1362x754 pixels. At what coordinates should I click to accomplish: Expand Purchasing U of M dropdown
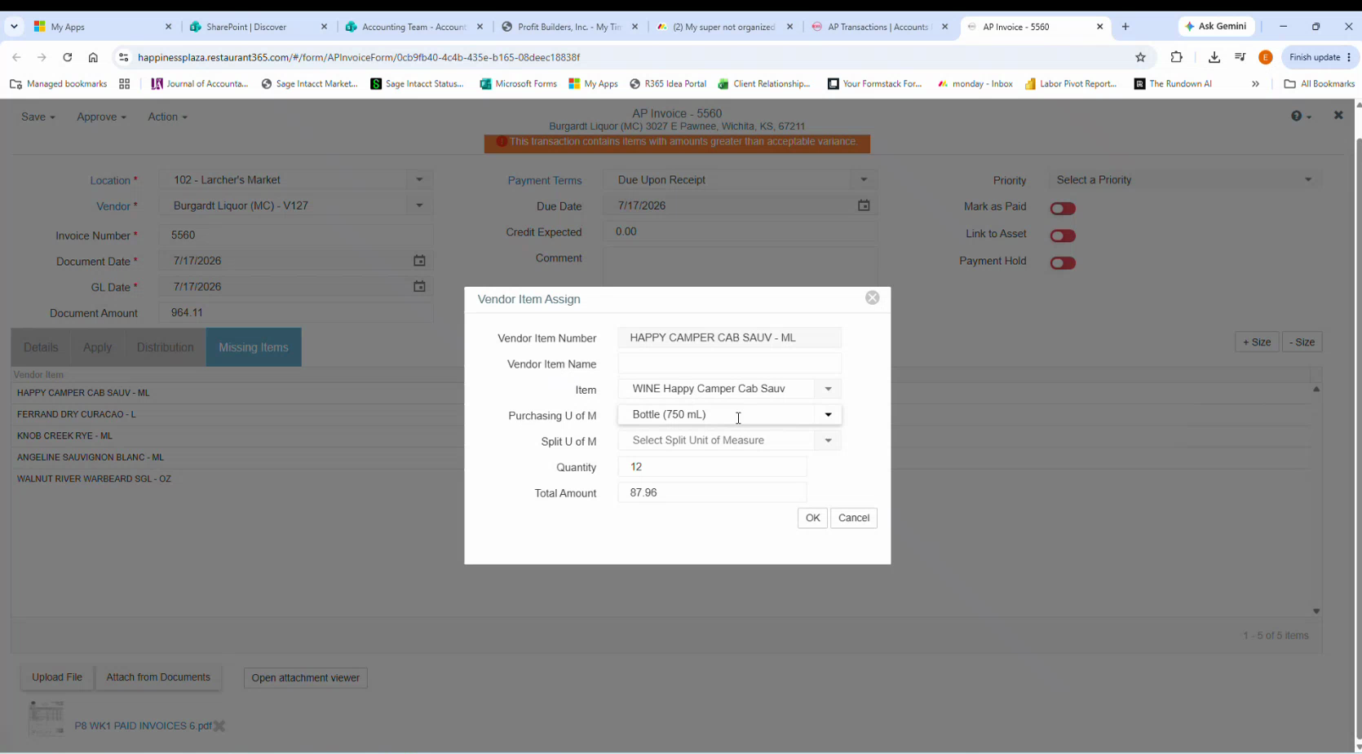pos(828,415)
